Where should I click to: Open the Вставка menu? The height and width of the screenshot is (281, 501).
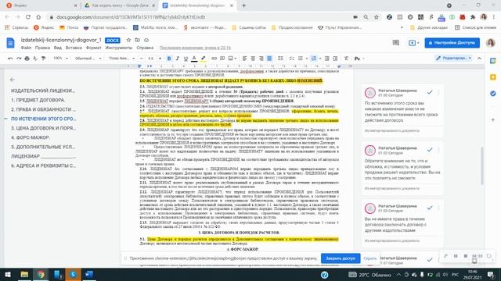coord(74,48)
